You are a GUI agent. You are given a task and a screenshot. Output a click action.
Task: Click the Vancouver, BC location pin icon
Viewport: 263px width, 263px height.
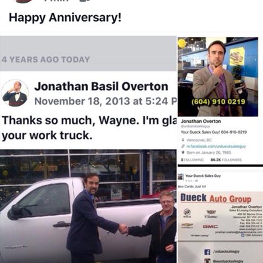(x=183, y=140)
